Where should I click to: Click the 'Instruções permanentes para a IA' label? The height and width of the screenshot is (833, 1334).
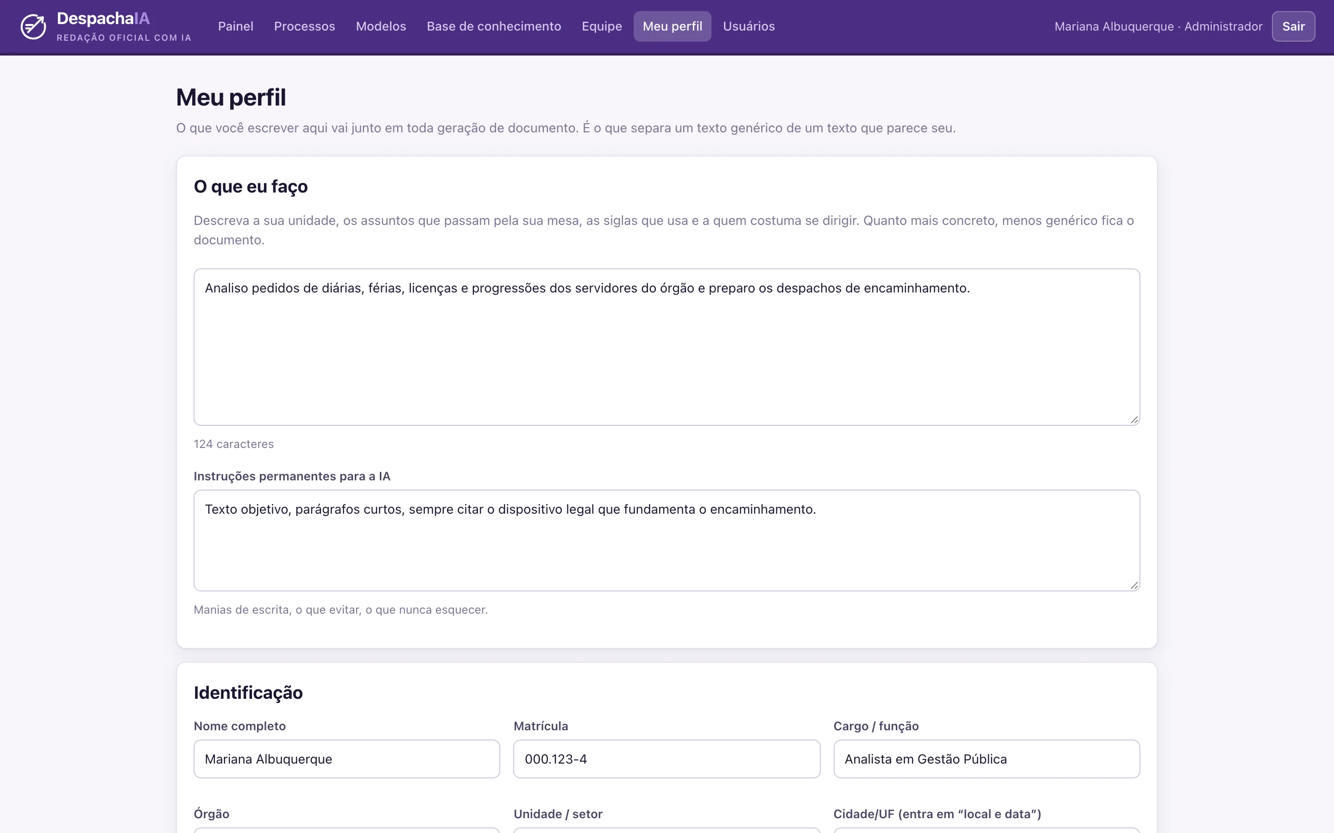[x=292, y=476]
